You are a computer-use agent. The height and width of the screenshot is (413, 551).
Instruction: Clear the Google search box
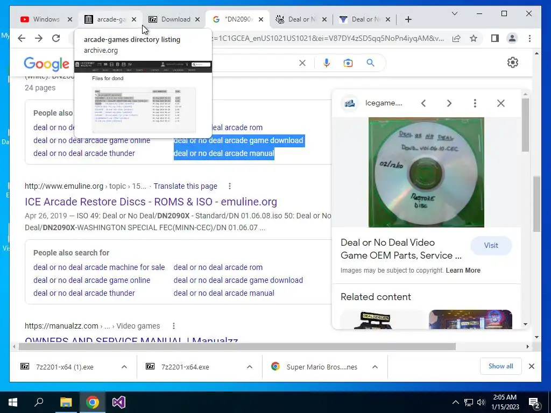pos(302,63)
